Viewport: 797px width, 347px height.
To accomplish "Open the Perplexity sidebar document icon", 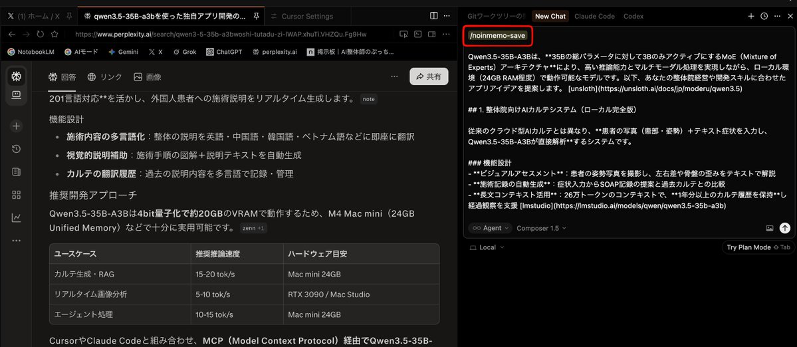I will click(x=16, y=172).
